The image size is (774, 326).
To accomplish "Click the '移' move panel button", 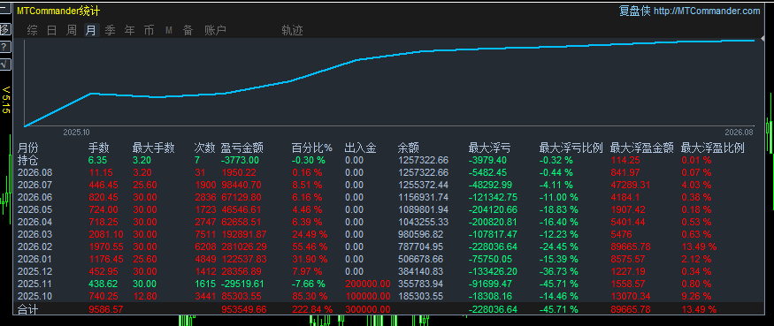I will [4, 29].
